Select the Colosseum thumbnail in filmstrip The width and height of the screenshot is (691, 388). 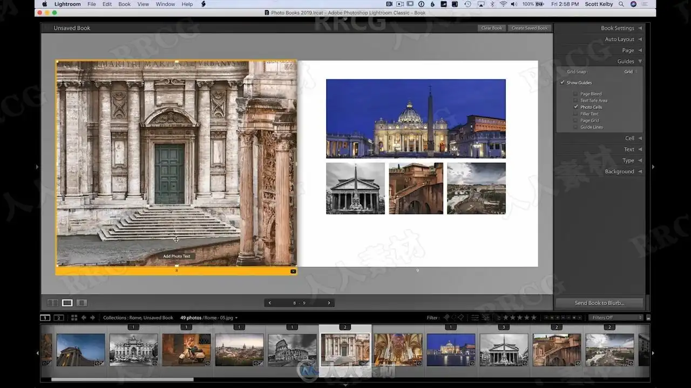click(x=293, y=349)
